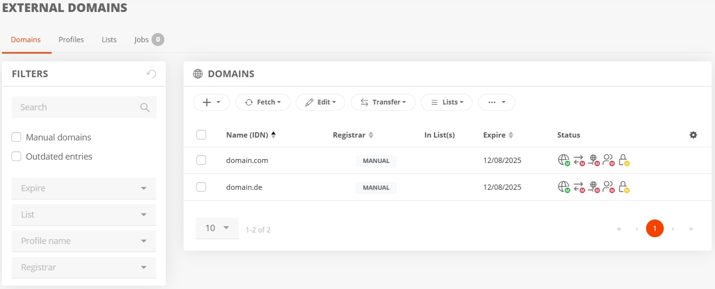Viewport: 715px width, 289px height.
Task: Open the Fetch dropdown menu
Action: (x=263, y=102)
